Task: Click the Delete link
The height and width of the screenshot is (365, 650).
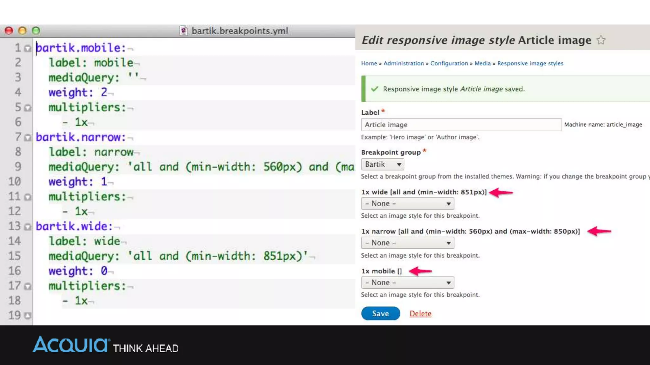Action: (420, 314)
